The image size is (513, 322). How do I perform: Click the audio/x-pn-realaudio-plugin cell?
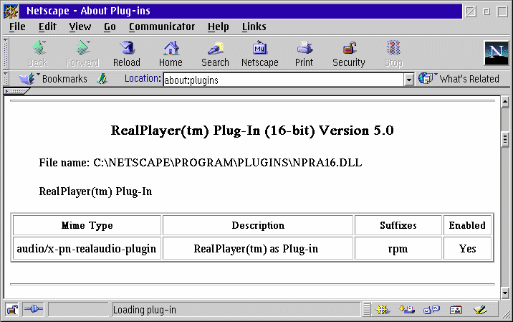(87, 249)
